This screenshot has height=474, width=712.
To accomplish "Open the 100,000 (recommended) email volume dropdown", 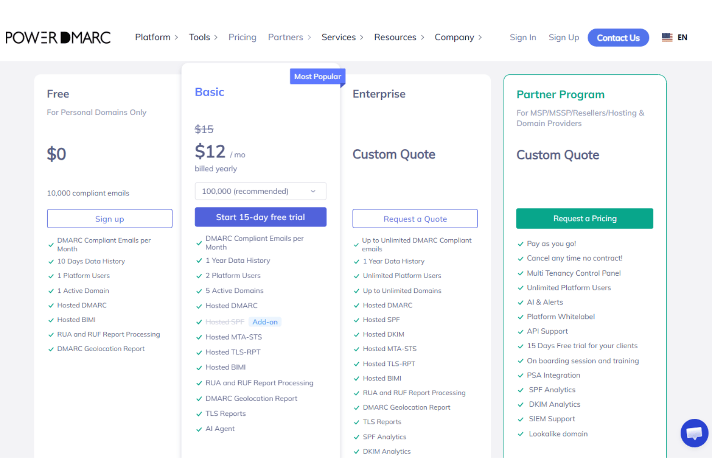I will click(x=260, y=191).
